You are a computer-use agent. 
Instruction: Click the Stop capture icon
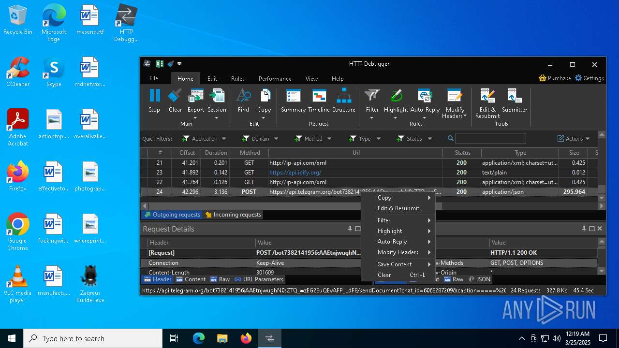[154, 96]
